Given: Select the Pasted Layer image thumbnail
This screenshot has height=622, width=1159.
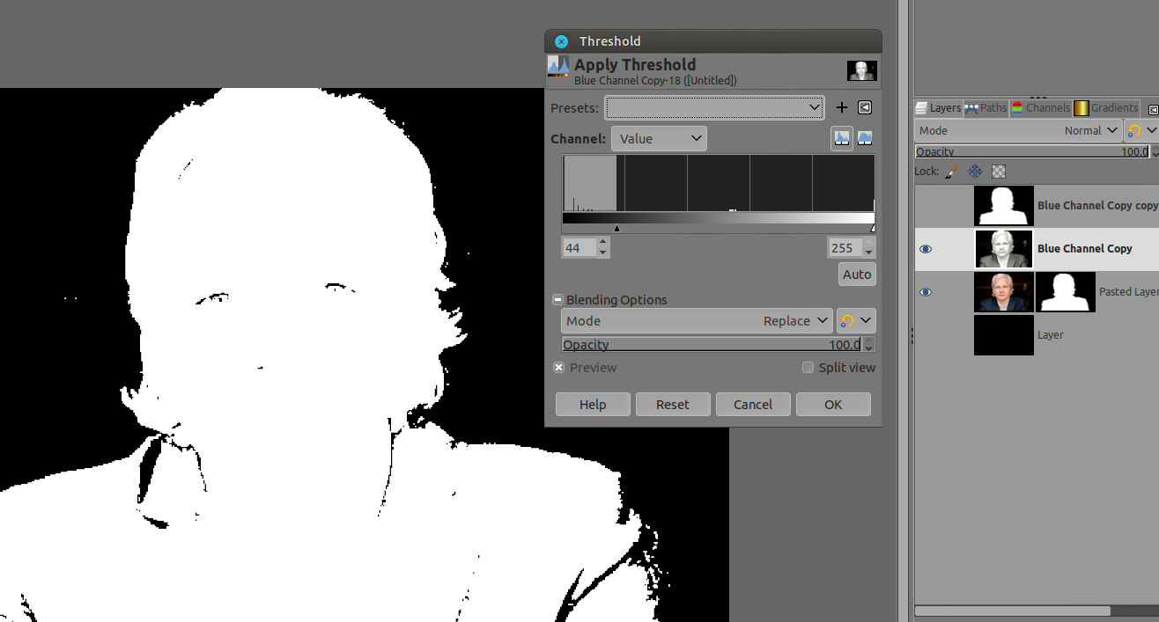Looking at the screenshot, I should coord(1004,292).
